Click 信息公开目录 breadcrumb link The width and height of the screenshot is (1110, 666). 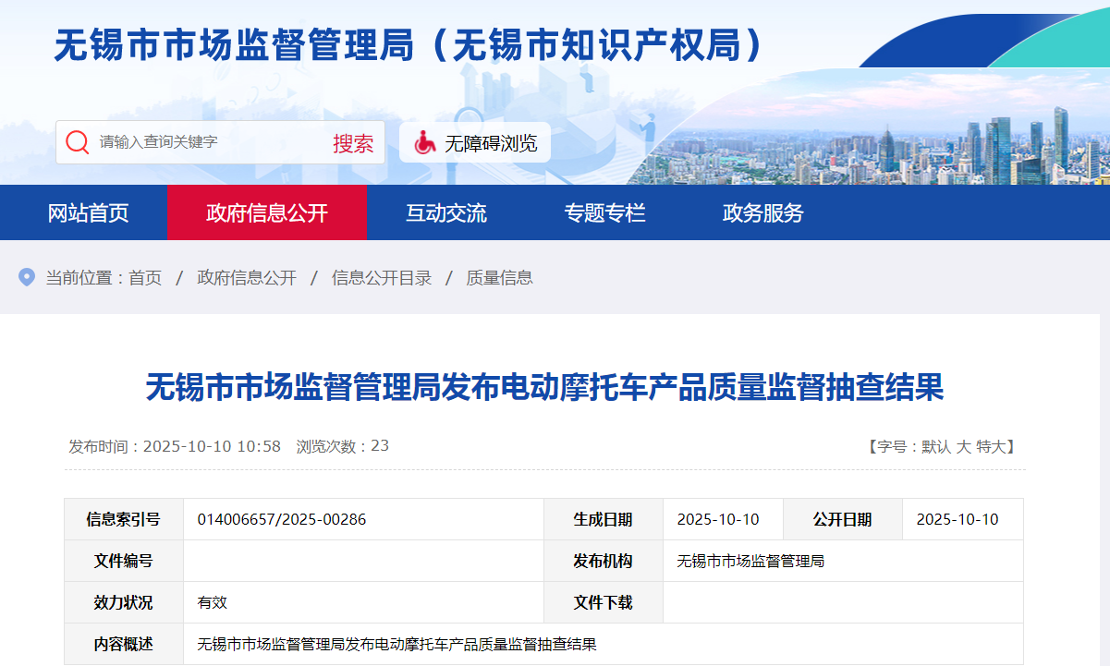coord(382,278)
